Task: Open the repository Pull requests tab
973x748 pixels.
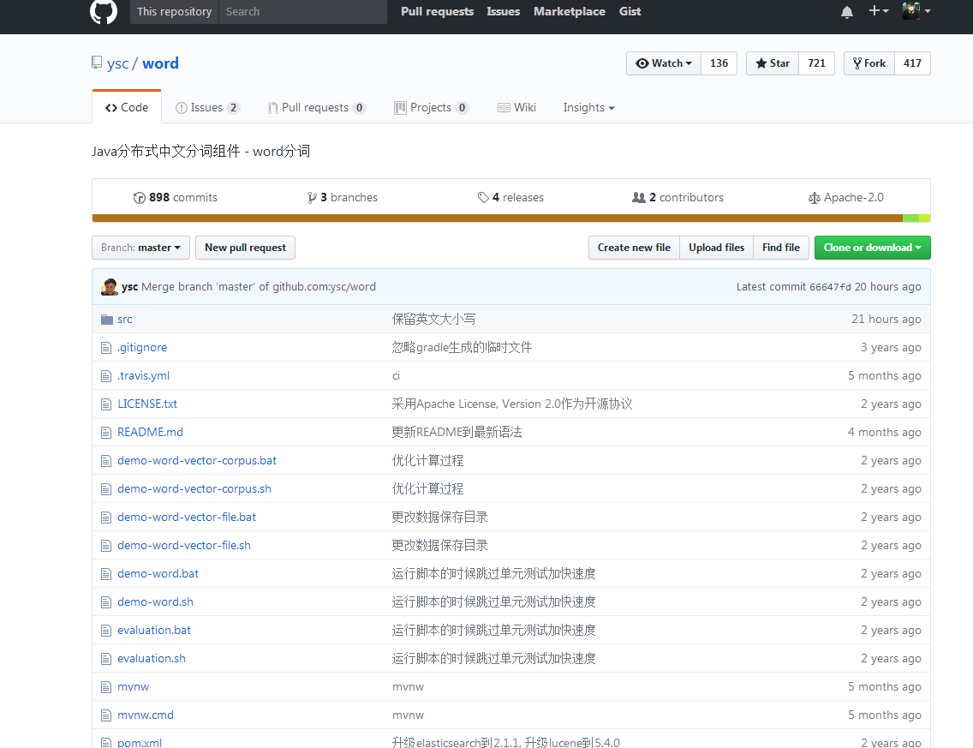Action: (316, 107)
